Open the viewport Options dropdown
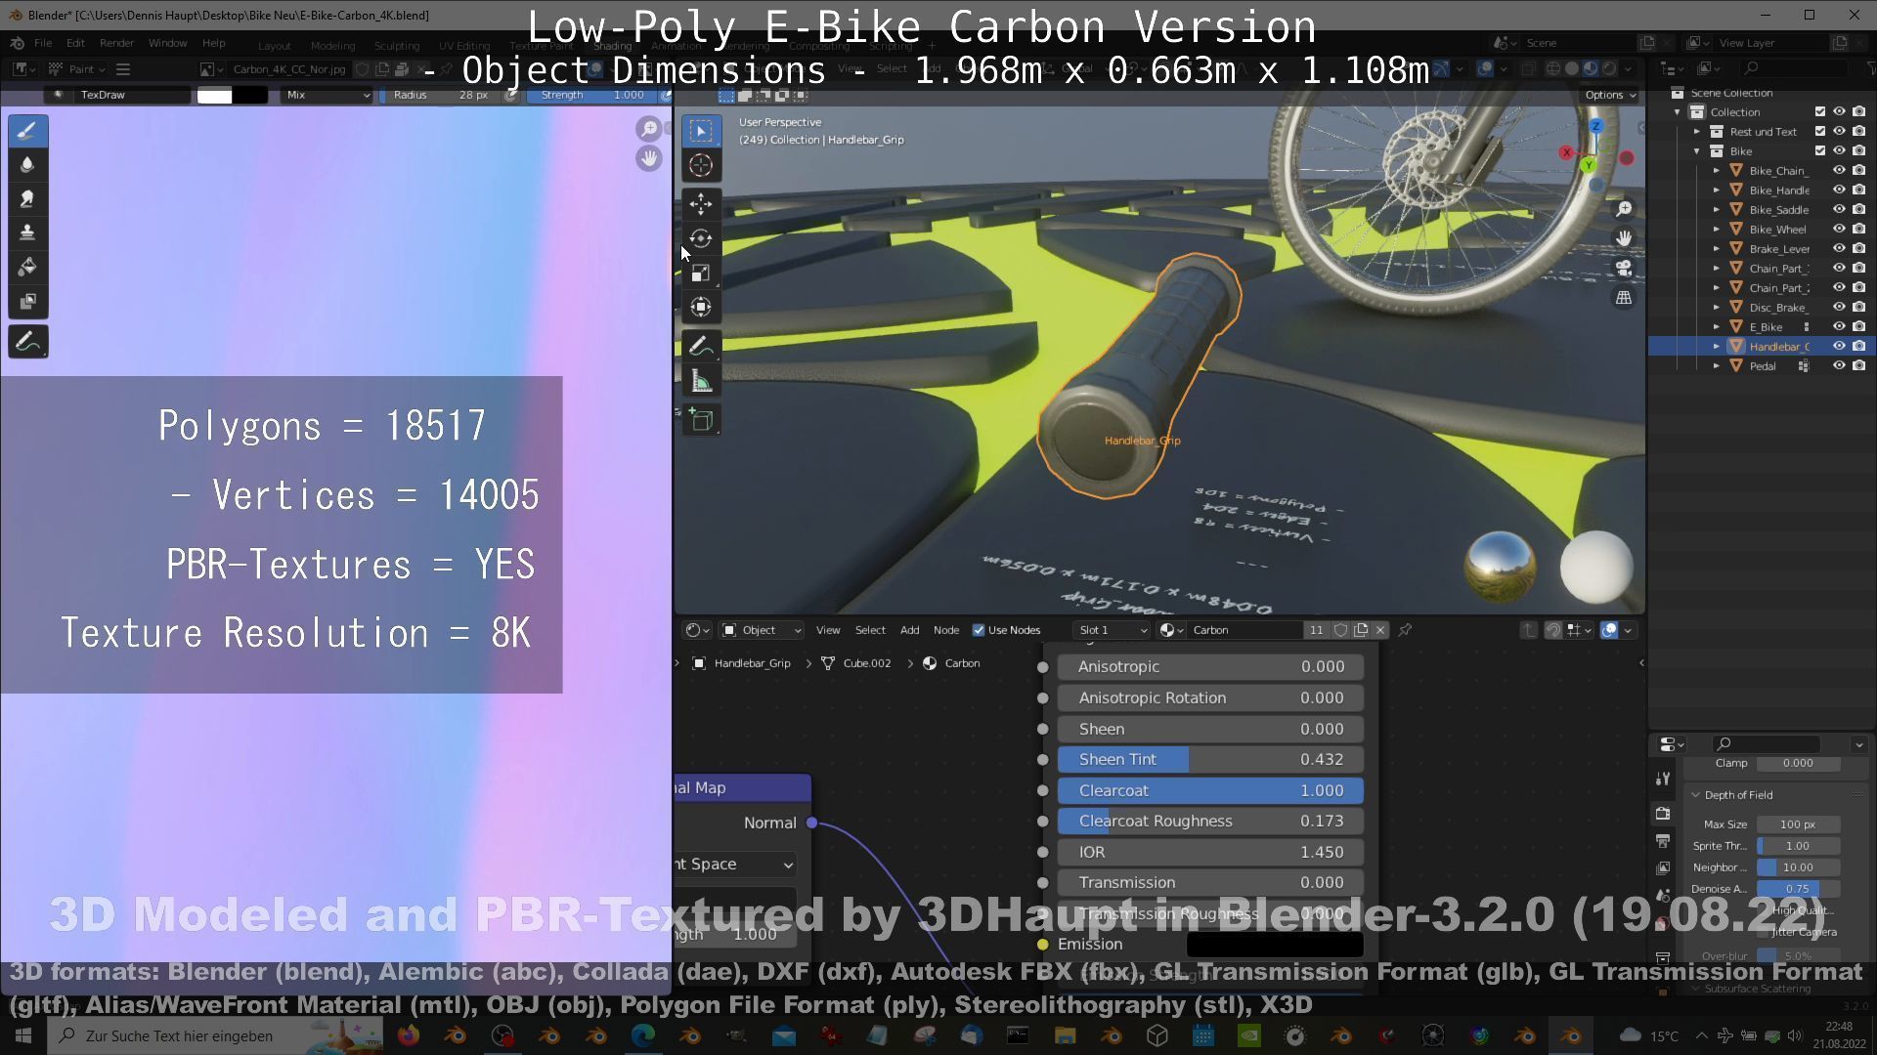This screenshot has width=1877, height=1055. 1610,95
